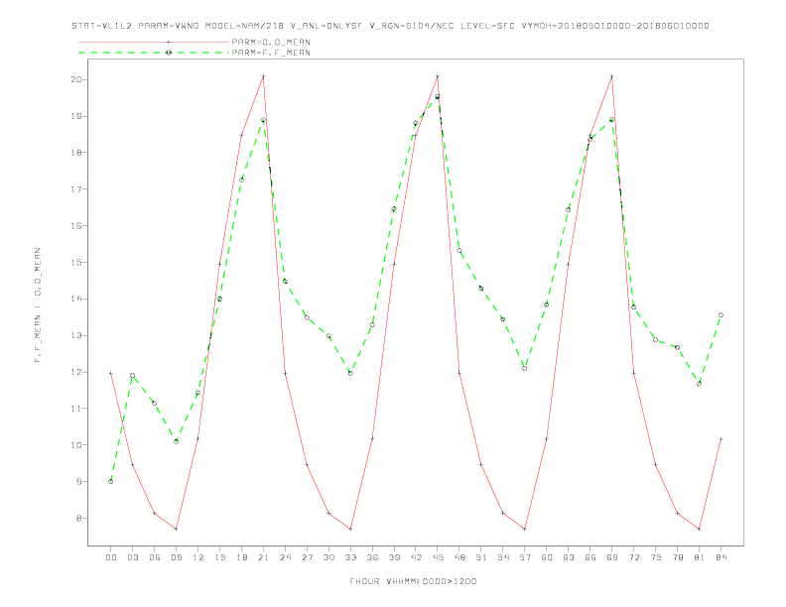Select legend label PARM=O.O_MEAN

[271, 42]
